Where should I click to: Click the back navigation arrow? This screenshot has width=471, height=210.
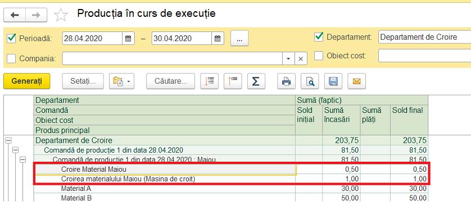pyautogui.click(x=15, y=15)
